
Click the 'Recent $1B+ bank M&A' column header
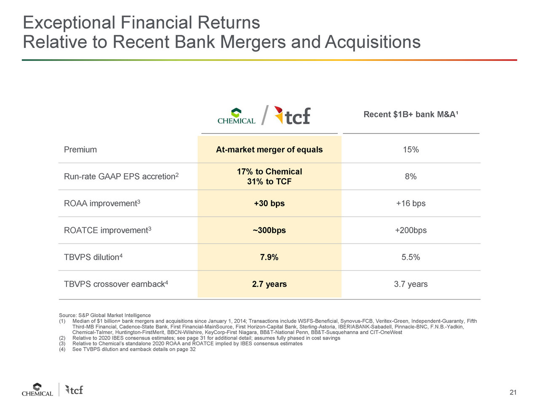(411, 114)
